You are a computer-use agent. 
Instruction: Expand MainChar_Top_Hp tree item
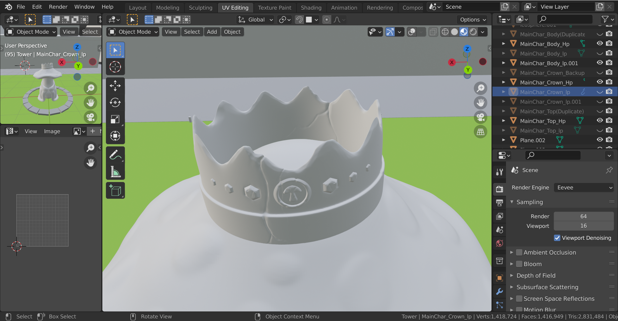pos(504,121)
